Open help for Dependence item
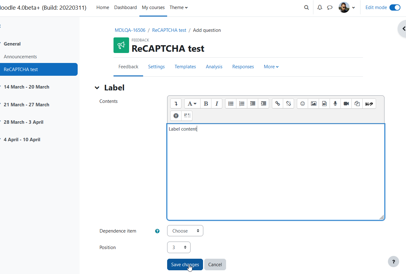The width and height of the screenshot is (406, 274). click(157, 231)
